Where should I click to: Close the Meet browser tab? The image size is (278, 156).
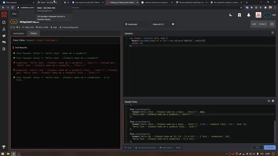point(68,3)
